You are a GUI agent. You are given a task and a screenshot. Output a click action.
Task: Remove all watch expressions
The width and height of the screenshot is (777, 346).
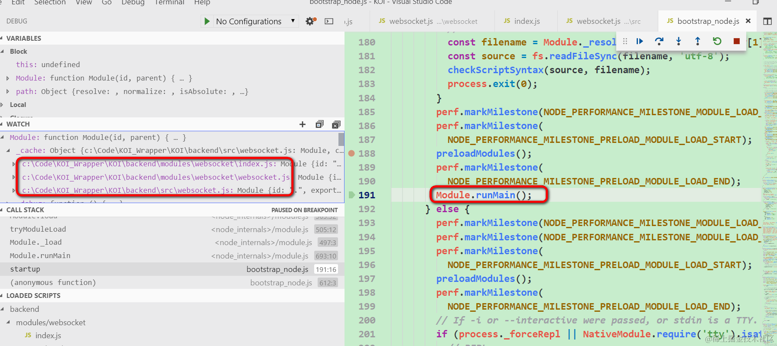tap(336, 124)
